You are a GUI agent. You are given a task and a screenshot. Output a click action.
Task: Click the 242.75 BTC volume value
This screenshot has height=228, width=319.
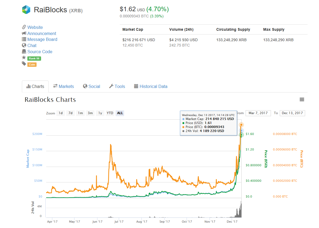[x=179, y=45]
